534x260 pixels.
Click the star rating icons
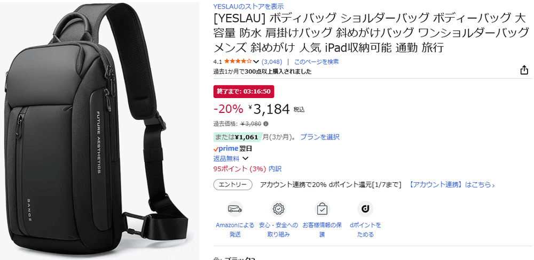click(x=238, y=62)
